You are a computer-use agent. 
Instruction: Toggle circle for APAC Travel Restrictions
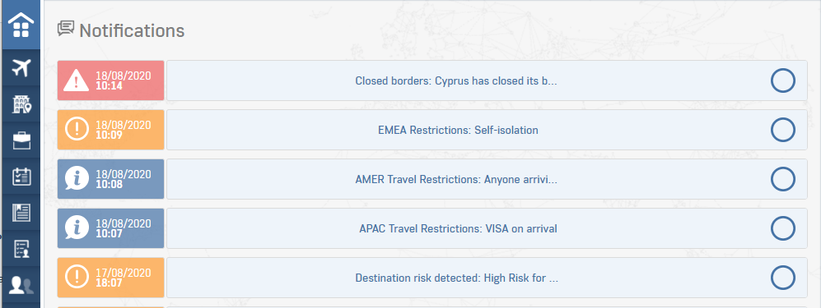coord(783,228)
